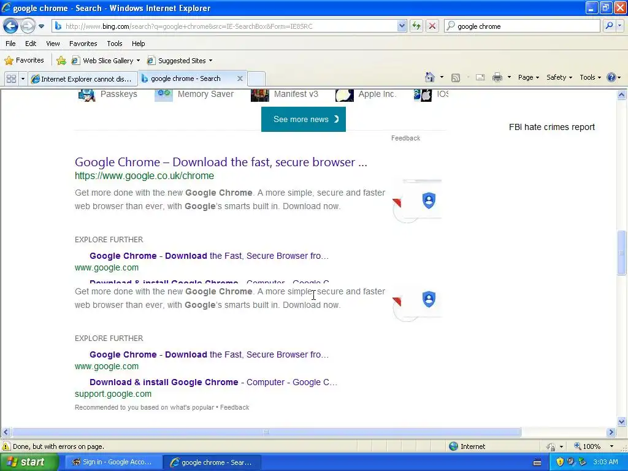
Task: Open the Page command menu
Action: (x=528, y=77)
